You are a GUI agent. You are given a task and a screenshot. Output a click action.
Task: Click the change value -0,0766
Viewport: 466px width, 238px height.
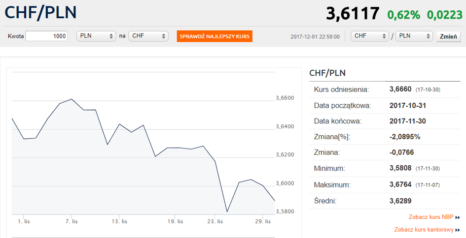(x=401, y=152)
